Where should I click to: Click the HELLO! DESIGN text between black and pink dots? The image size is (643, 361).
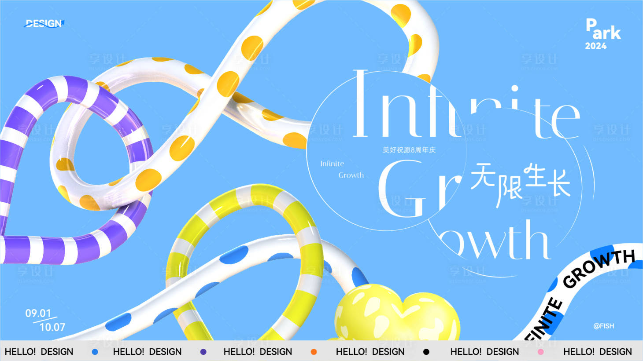click(484, 352)
